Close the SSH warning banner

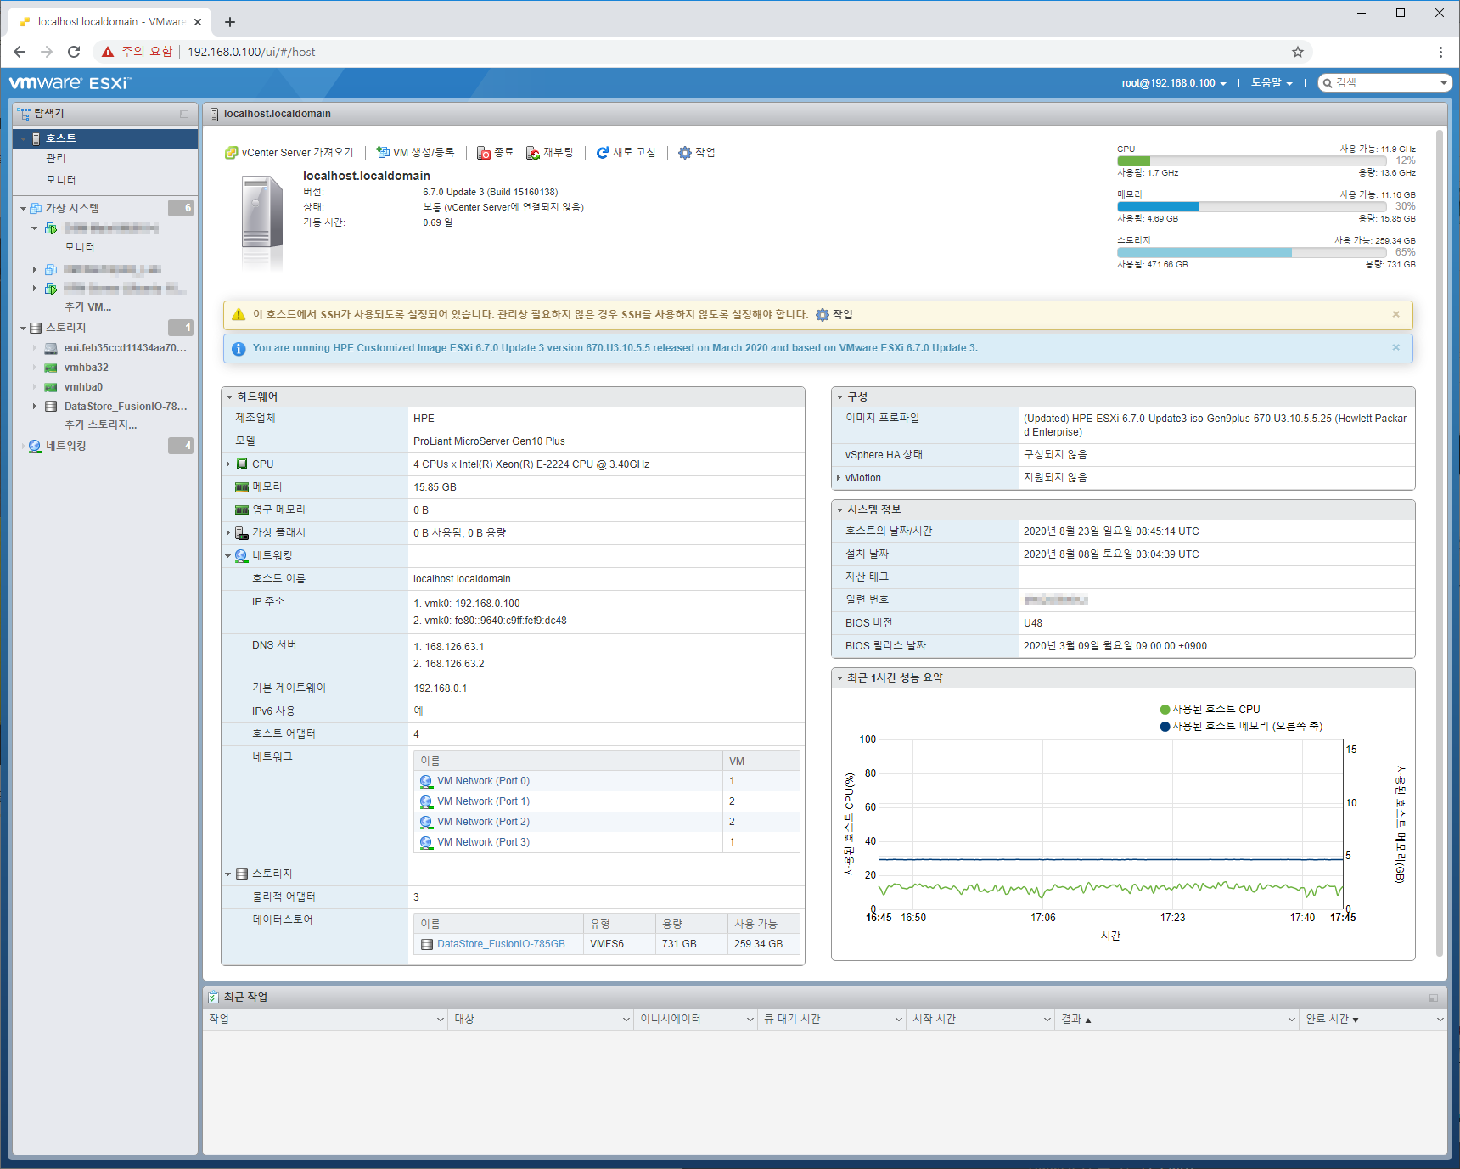[x=1395, y=314]
